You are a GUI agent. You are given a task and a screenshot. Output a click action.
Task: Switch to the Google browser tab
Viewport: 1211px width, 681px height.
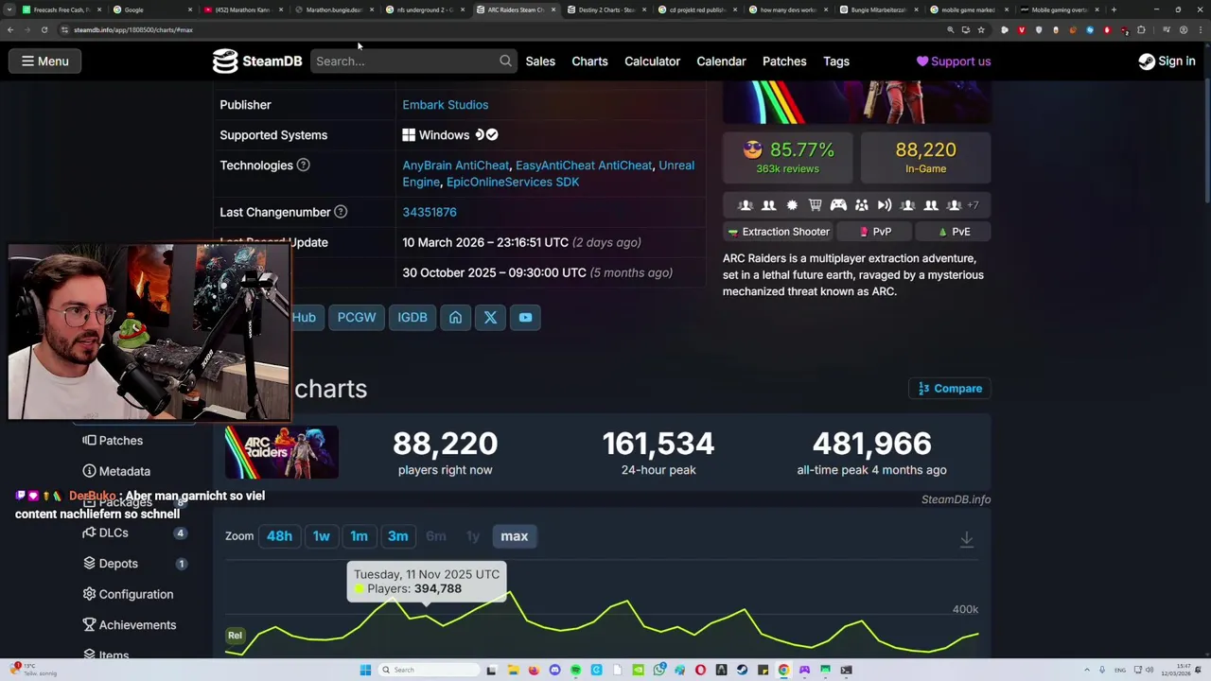[x=151, y=9]
